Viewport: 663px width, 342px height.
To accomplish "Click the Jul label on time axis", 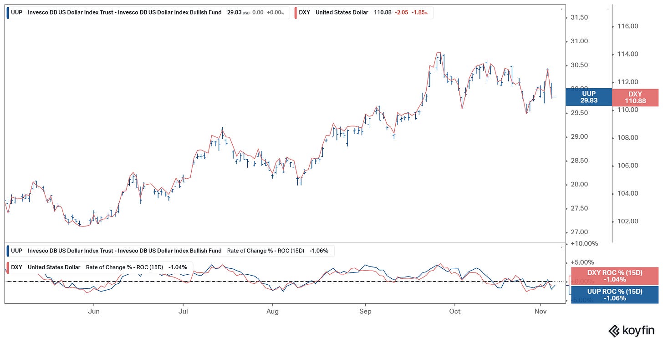I will (x=183, y=312).
